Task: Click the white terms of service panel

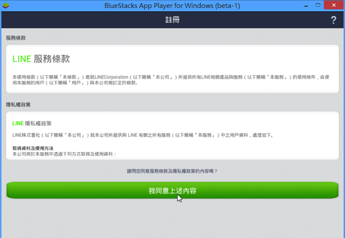Action: [x=243, y=59]
